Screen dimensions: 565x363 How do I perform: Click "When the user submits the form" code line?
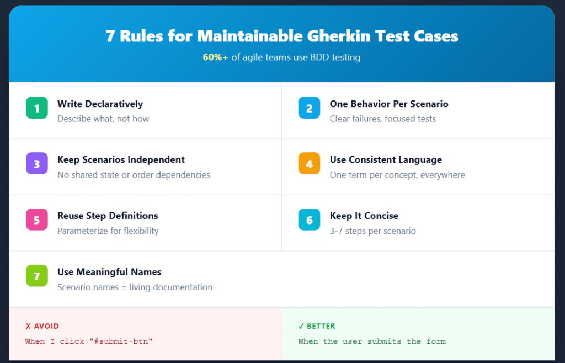pyautogui.click(x=372, y=341)
